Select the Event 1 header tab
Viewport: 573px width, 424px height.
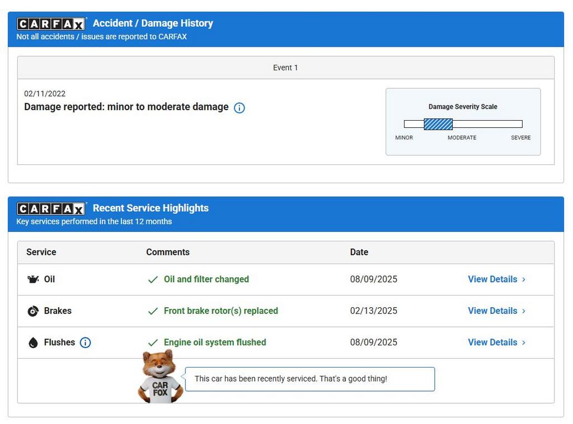click(285, 68)
